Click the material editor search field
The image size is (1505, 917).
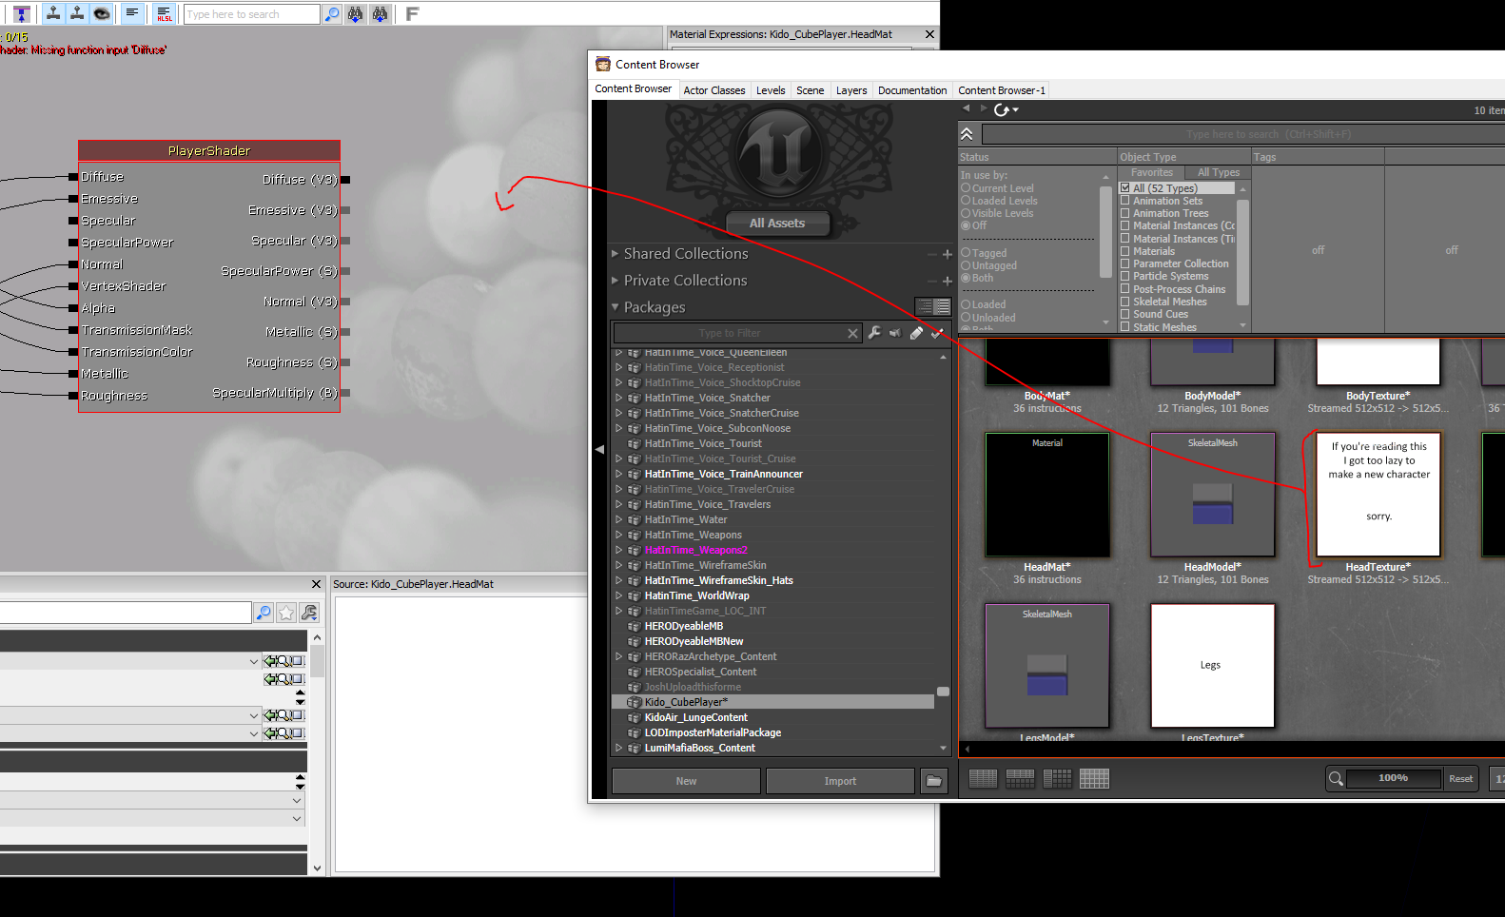(251, 14)
